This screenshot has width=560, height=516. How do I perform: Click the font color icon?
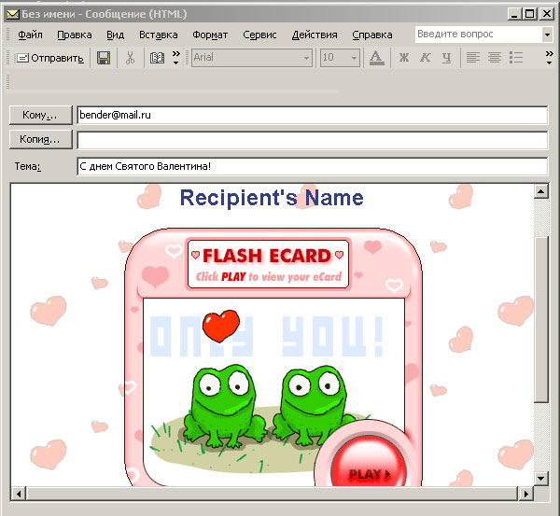tap(375, 58)
